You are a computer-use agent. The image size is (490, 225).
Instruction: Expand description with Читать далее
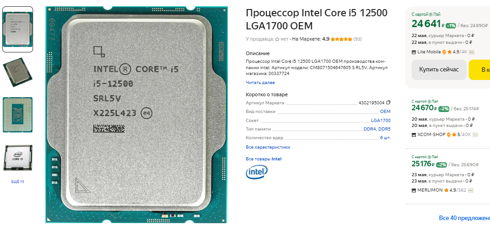tap(260, 83)
